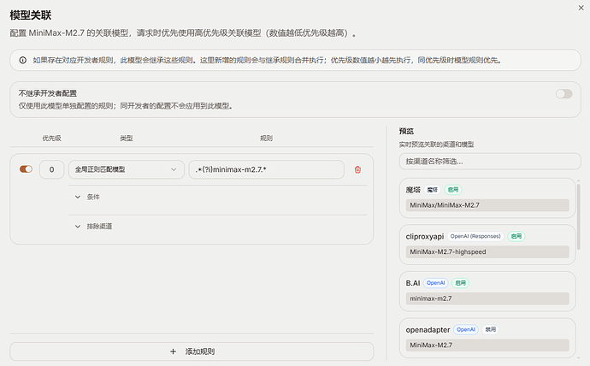Click the 魔塔 type badge
The image size is (590, 366).
click(433, 190)
